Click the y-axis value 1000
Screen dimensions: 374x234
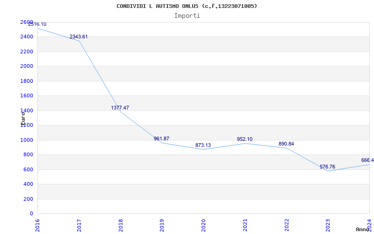[27, 140]
